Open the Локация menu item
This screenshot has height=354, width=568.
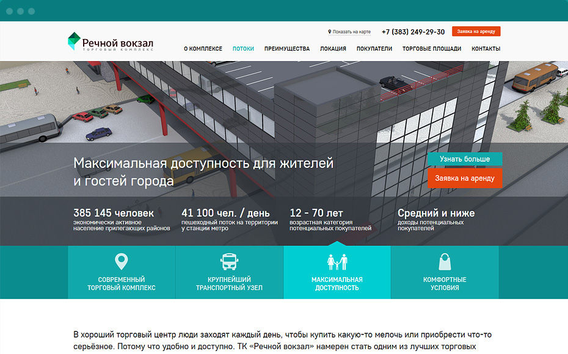click(333, 49)
